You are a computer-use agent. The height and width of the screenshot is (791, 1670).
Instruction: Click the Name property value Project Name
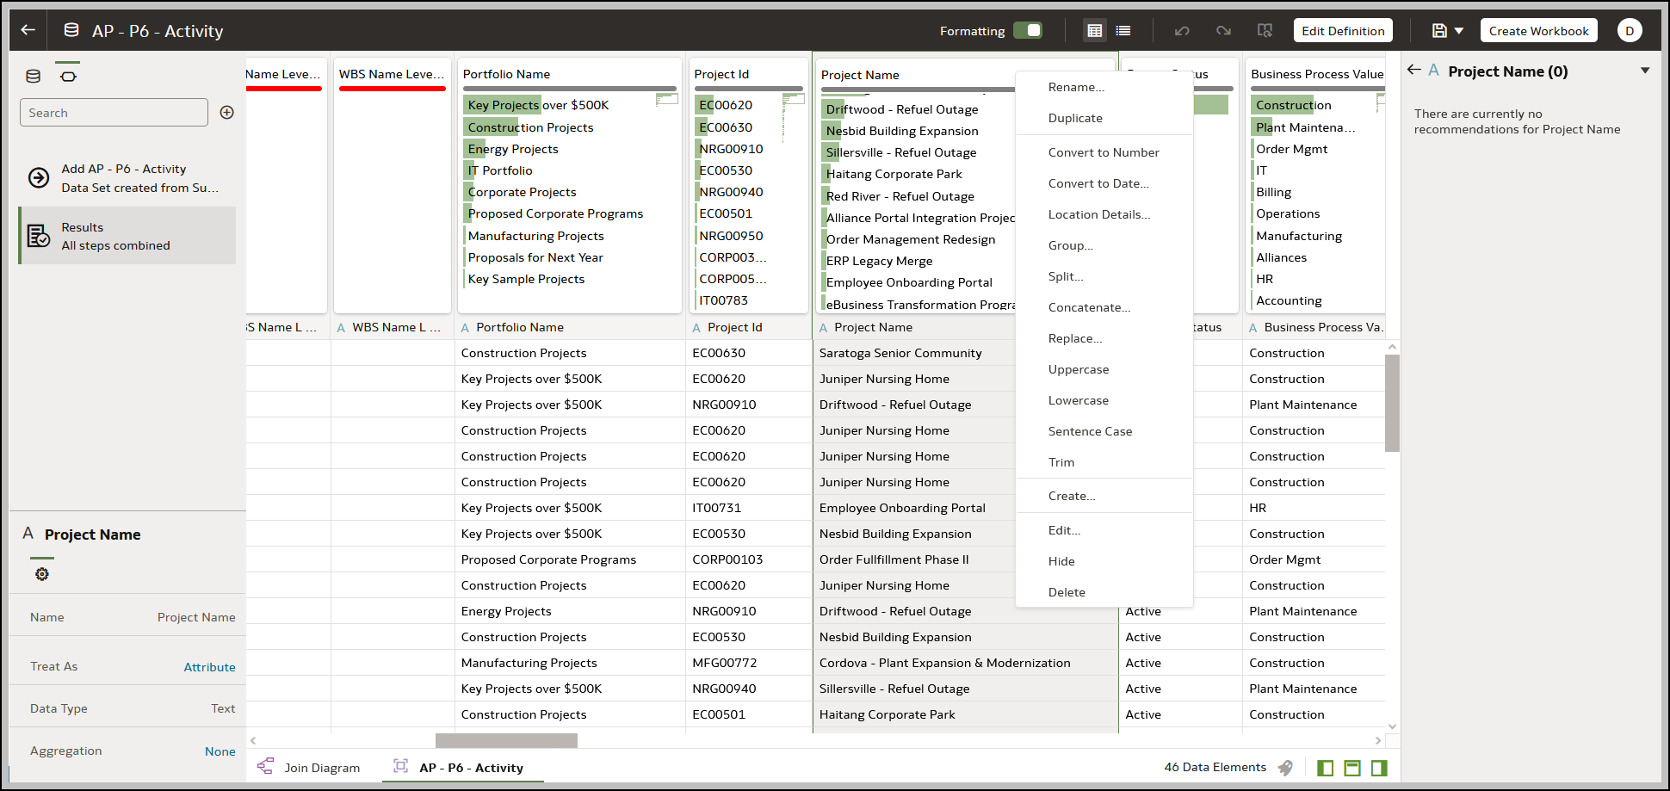(x=196, y=617)
